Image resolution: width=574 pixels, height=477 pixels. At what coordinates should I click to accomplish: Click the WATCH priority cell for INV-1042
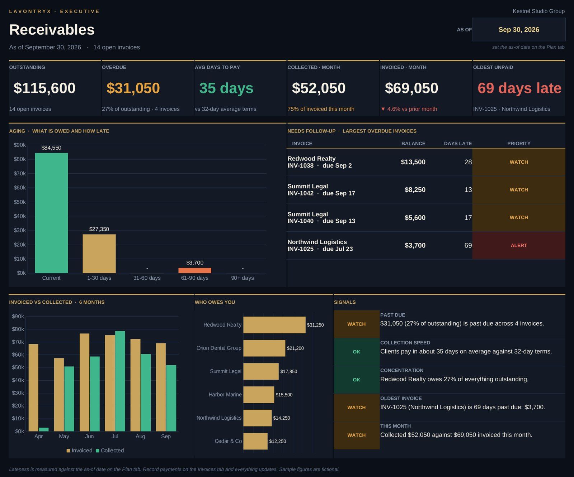[x=519, y=190]
